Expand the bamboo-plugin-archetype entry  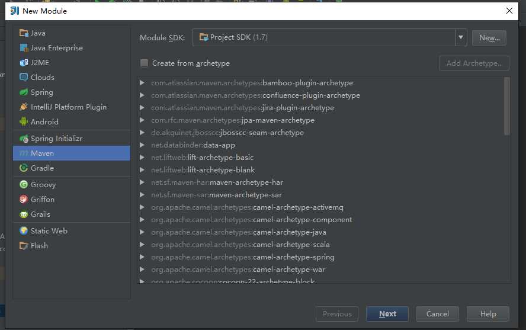(x=142, y=83)
